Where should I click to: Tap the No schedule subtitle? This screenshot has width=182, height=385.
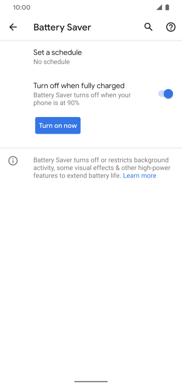(52, 62)
